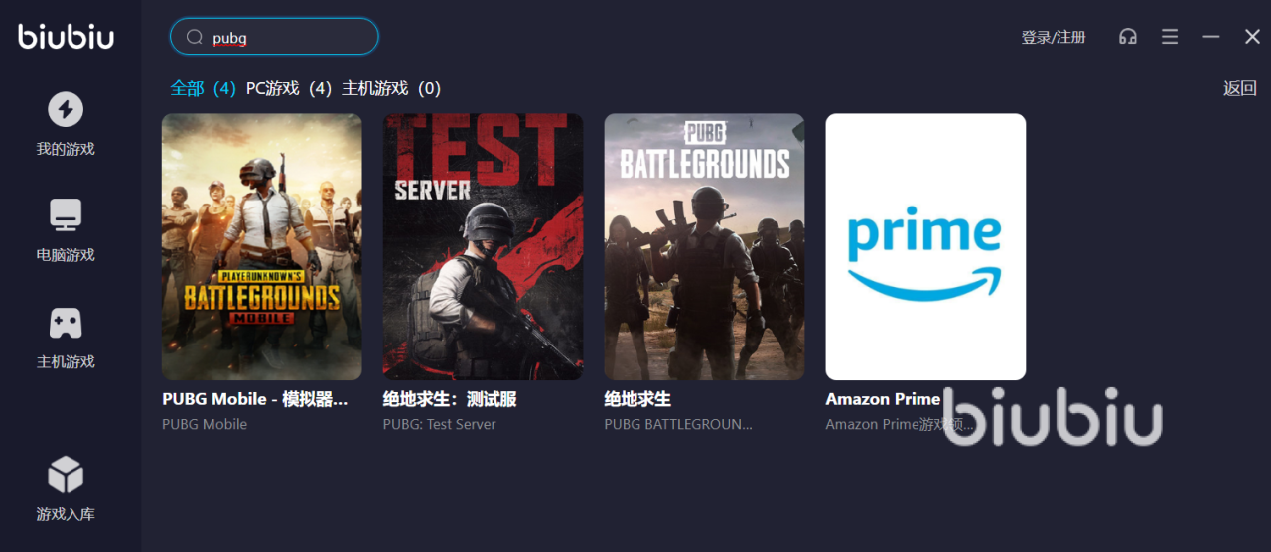Open My Games lightning bolt icon

[66, 109]
